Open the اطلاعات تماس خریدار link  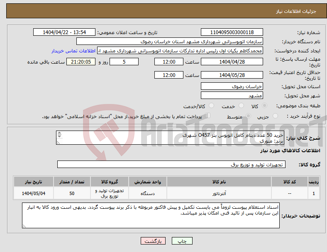tap(73, 51)
